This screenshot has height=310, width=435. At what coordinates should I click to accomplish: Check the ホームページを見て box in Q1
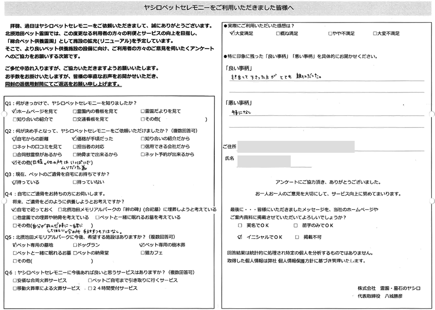15,111
